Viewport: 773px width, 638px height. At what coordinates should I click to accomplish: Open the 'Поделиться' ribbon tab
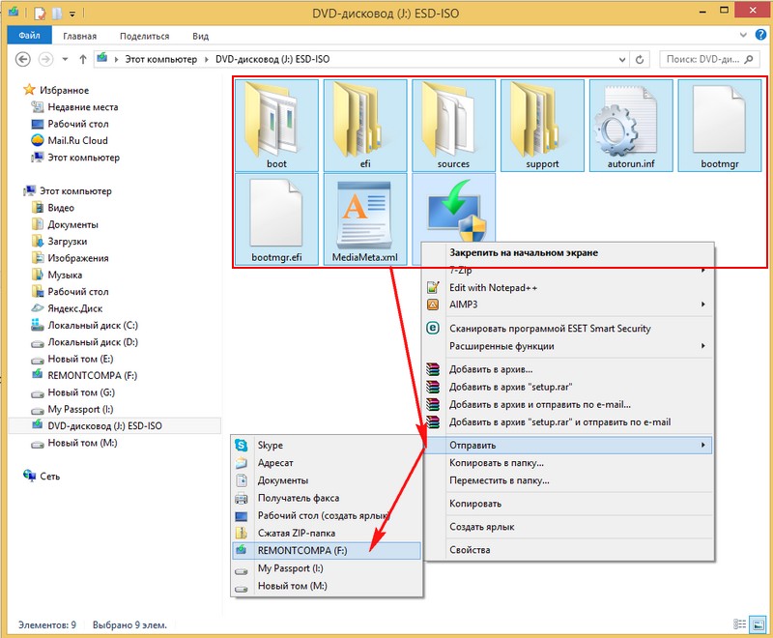pos(144,36)
